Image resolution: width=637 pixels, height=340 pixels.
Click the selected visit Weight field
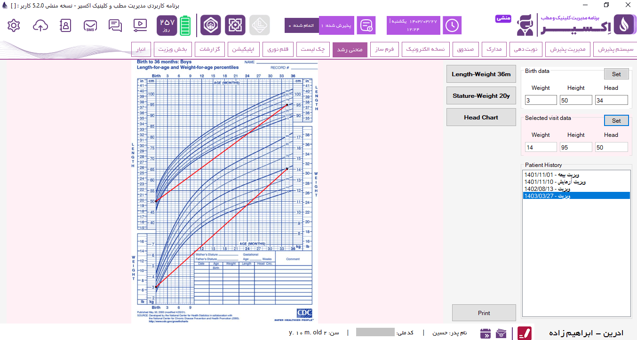(x=541, y=147)
